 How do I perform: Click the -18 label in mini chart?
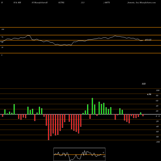coord(104,156)
